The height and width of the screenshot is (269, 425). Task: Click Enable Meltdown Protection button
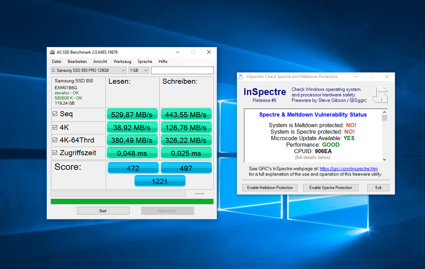coord(270,188)
